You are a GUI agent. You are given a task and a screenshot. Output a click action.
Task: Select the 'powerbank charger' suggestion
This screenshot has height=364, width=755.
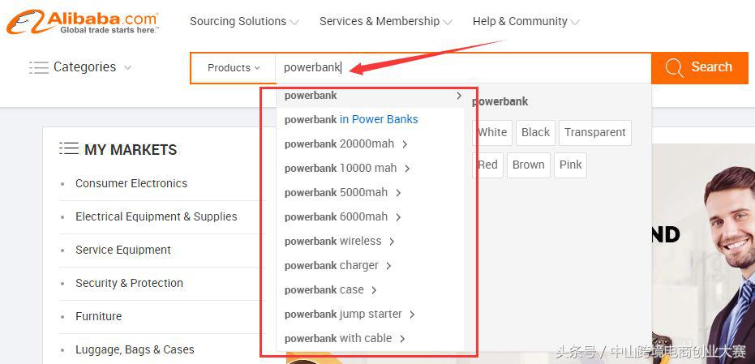click(332, 265)
